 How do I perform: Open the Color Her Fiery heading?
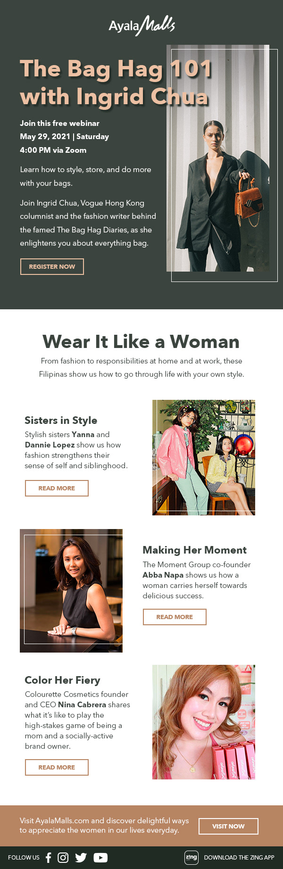coord(62,680)
